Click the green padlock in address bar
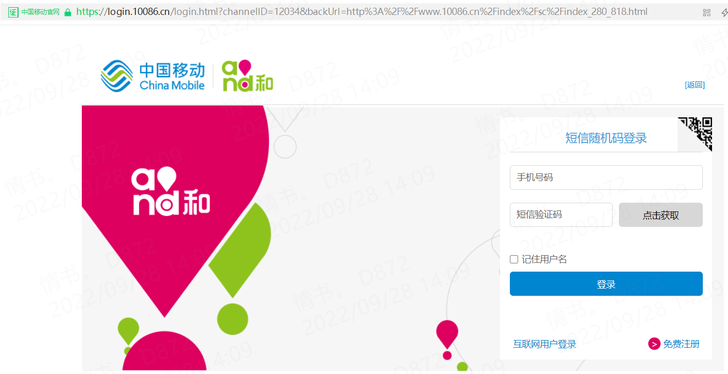Screen dimensions: 728x374 coord(68,12)
